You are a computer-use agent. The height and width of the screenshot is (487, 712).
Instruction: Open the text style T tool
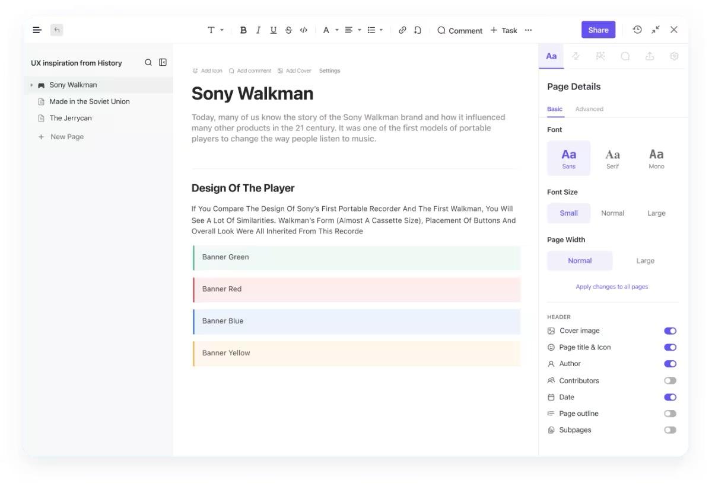coord(211,30)
